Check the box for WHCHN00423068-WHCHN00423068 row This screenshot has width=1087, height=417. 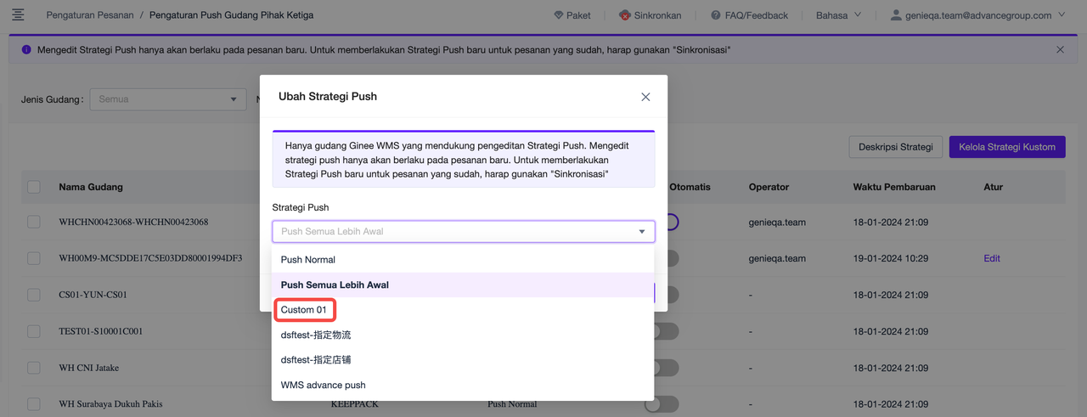tap(34, 222)
